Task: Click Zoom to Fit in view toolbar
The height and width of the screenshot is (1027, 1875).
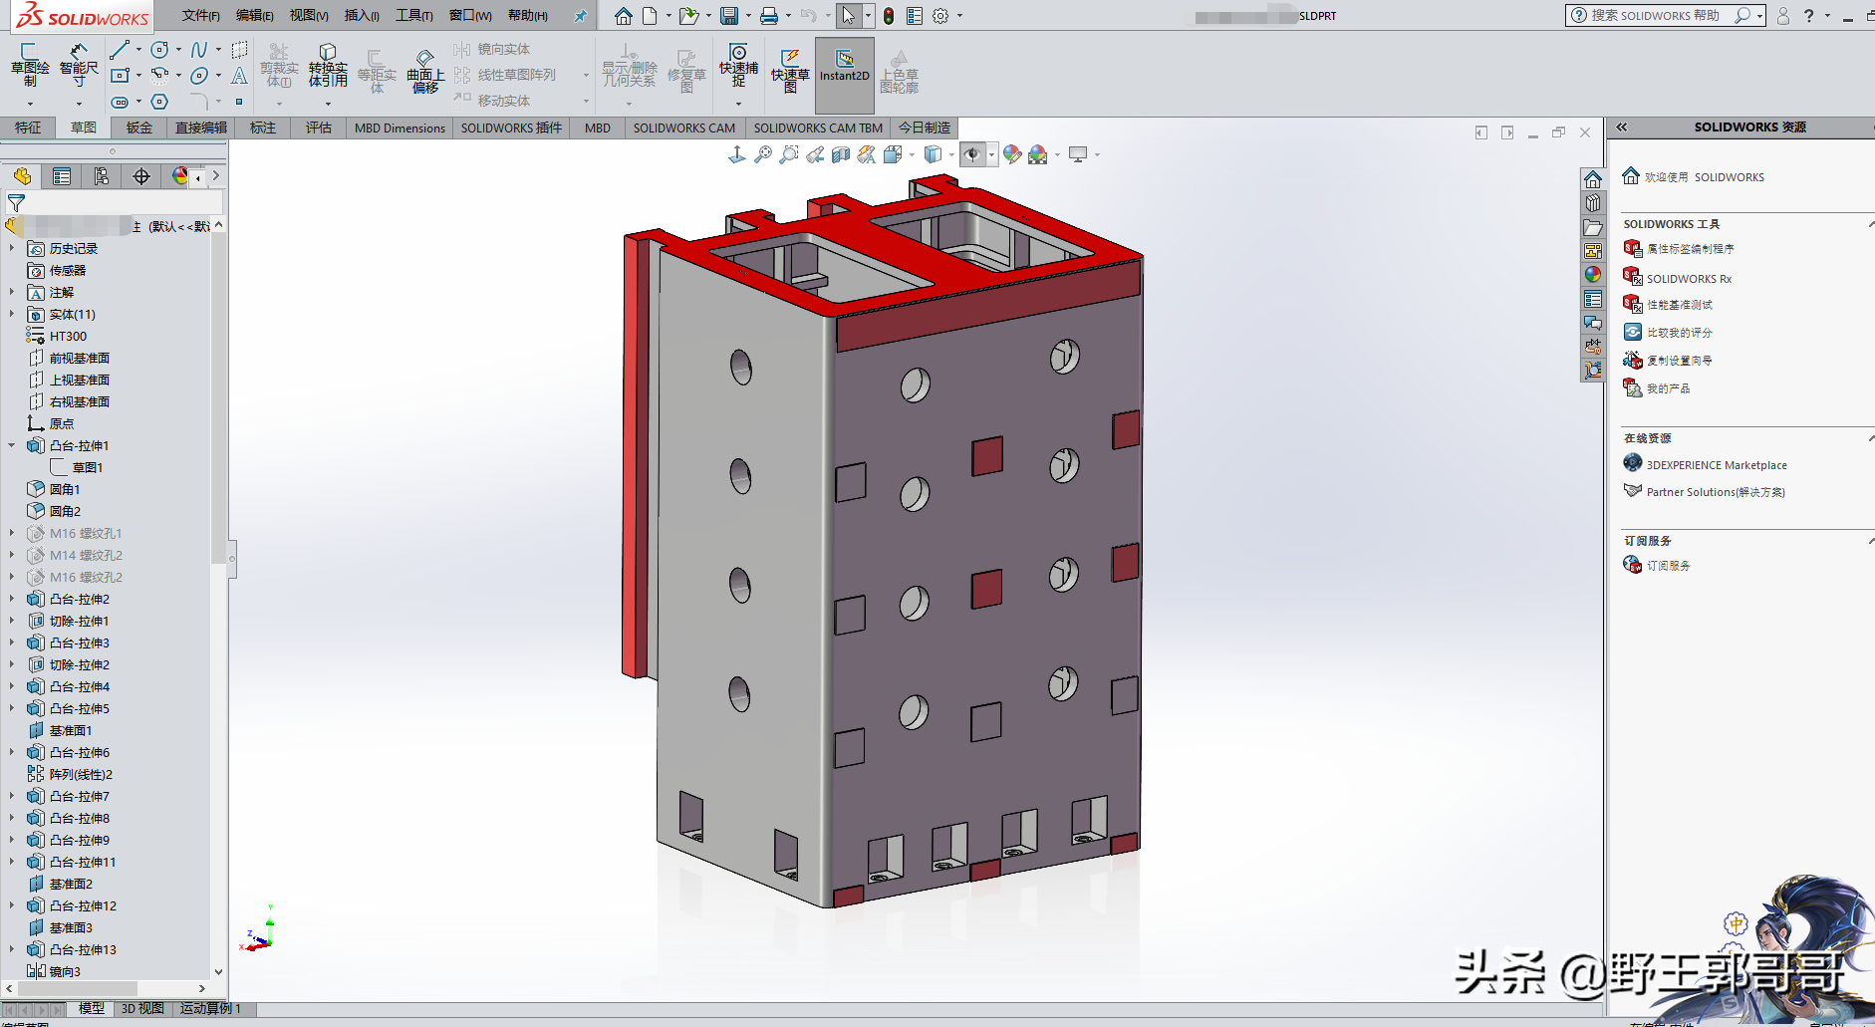Action: [x=763, y=154]
